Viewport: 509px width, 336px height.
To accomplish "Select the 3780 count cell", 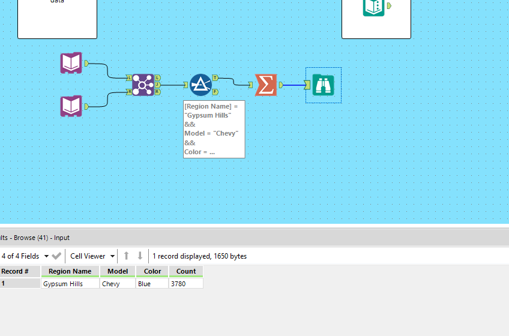I will pyautogui.click(x=186, y=283).
